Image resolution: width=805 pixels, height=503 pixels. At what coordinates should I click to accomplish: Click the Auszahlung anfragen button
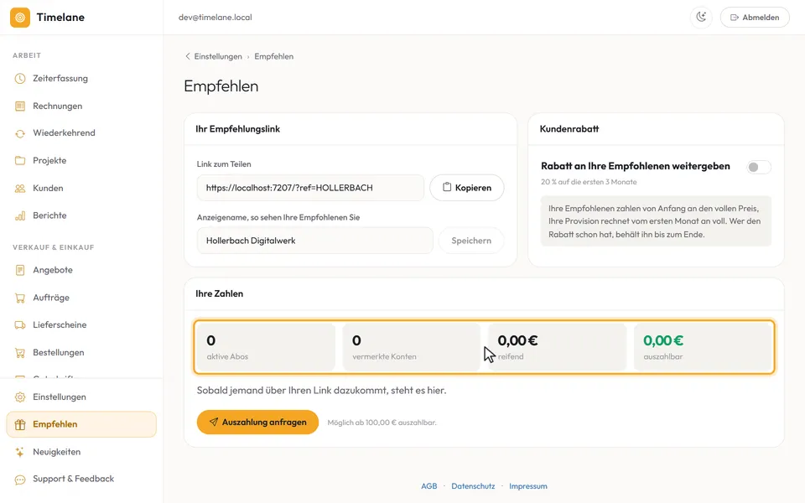click(257, 422)
